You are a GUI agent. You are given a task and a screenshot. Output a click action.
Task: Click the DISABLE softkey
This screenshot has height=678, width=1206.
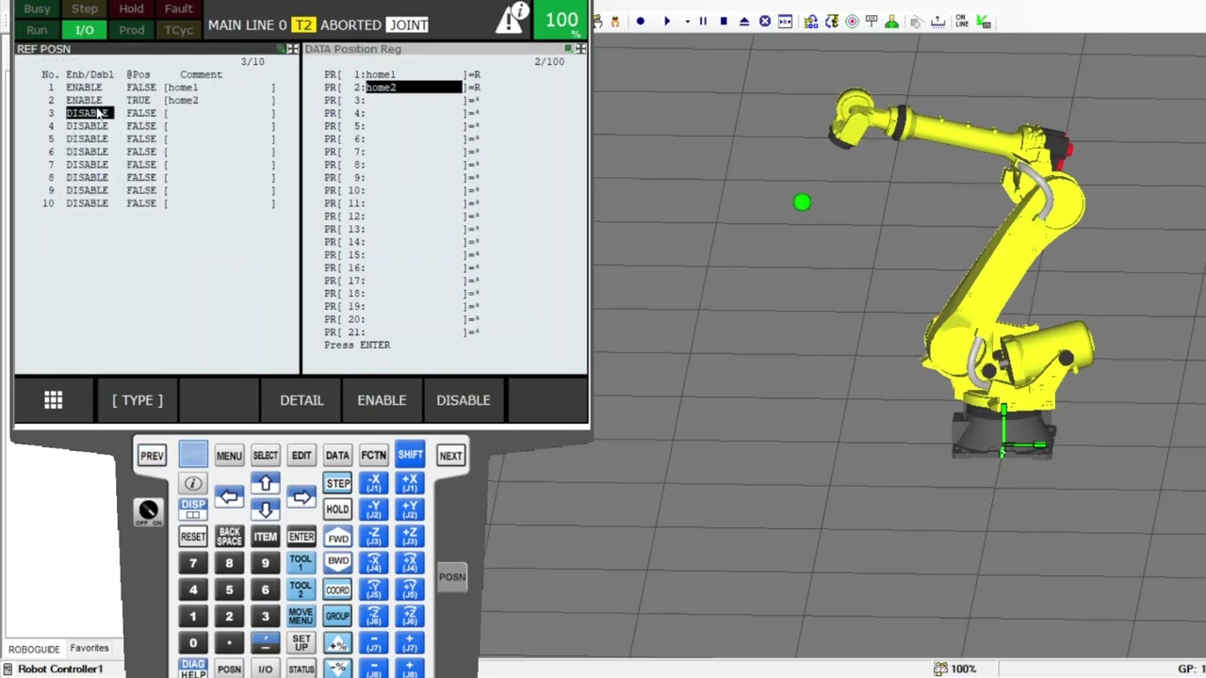pos(464,400)
